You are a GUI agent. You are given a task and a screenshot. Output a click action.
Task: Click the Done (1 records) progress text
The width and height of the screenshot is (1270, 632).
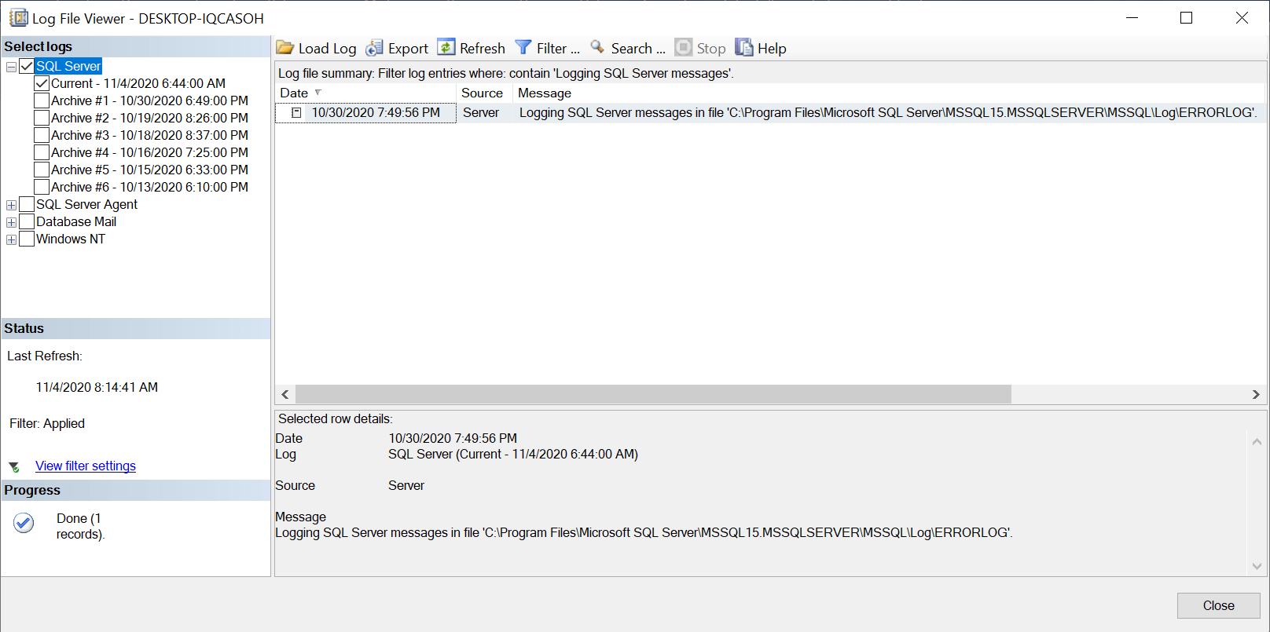click(80, 526)
